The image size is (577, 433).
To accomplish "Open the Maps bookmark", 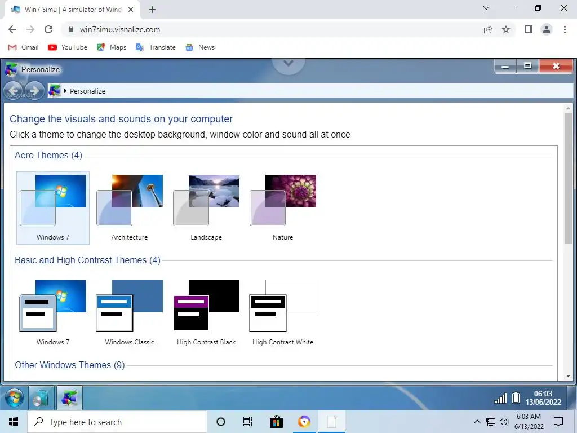I will (x=112, y=47).
